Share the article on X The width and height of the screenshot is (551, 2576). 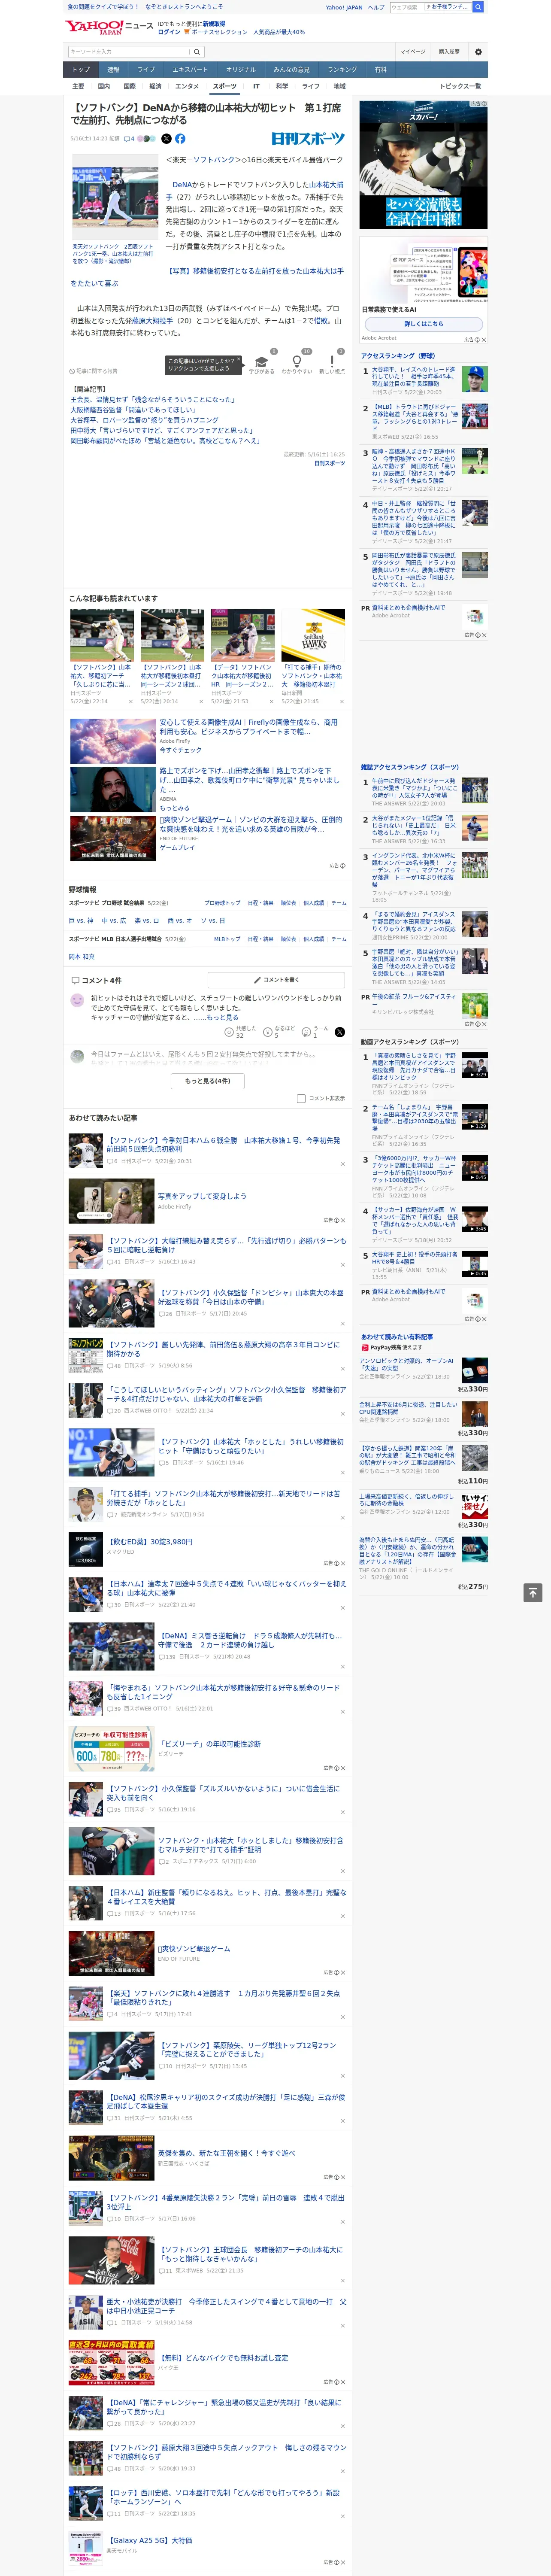pyautogui.click(x=166, y=139)
